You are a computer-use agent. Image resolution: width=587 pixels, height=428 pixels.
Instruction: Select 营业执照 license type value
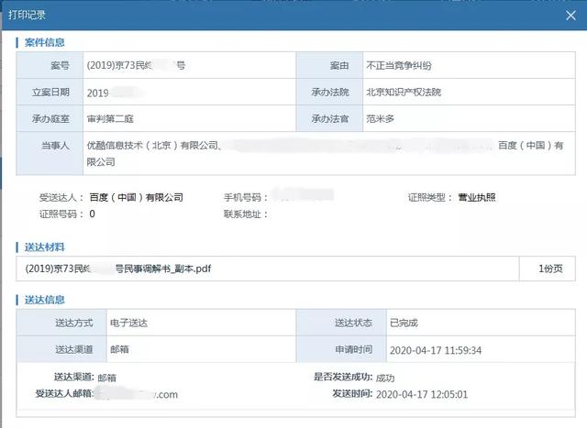pos(477,197)
